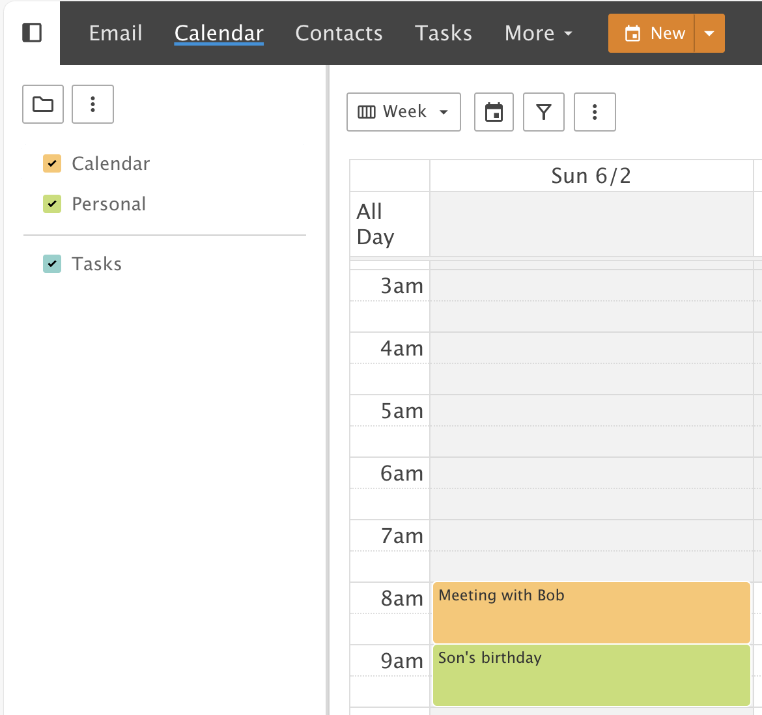Uncheck the Personal calendar checkbox
The height and width of the screenshot is (715, 762).
52,204
